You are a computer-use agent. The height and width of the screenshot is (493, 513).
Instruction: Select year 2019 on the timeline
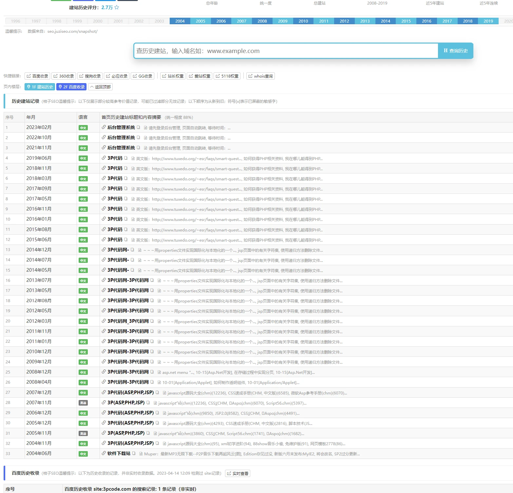pyautogui.click(x=488, y=21)
